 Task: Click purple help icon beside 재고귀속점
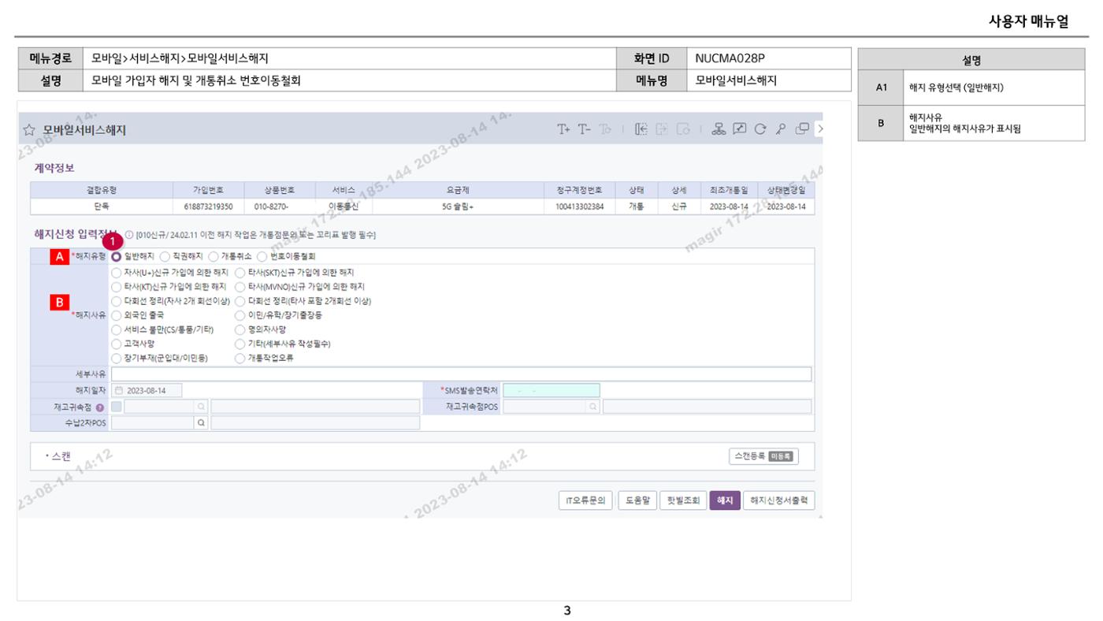coord(100,407)
